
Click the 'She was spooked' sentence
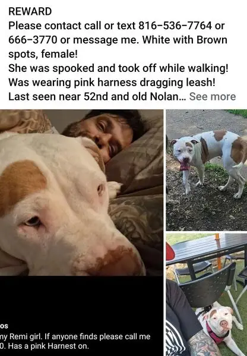118,68
